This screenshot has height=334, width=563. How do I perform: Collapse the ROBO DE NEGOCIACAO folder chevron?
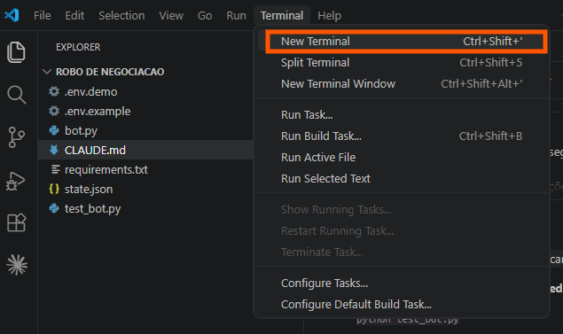click(47, 72)
